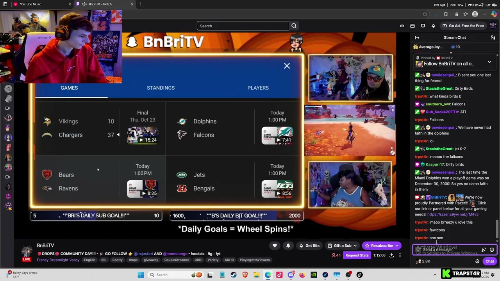The width and height of the screenshot is (500, 281).
Task: Click the Get Bits button below stream
Action: tap(309, 245)
